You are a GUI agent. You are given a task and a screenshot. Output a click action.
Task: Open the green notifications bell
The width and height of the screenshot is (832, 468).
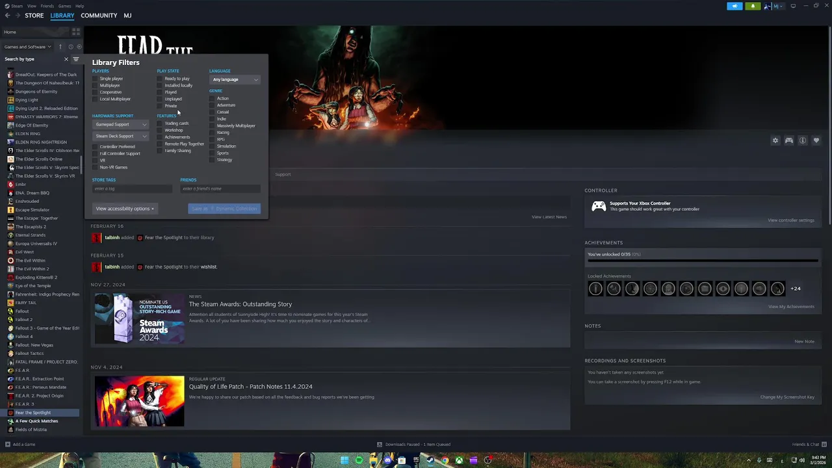pos(753,6)
